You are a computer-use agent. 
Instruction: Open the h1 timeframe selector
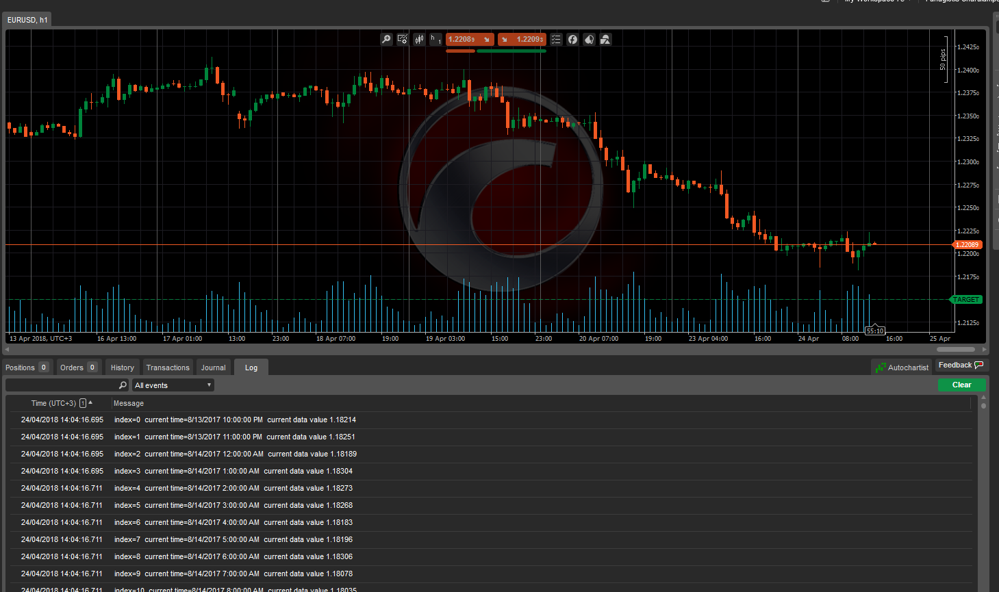(x=435, y=40)
